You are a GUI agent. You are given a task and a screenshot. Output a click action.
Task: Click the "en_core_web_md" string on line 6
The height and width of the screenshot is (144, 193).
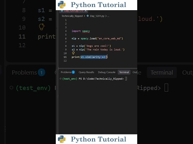coord(109,39)
